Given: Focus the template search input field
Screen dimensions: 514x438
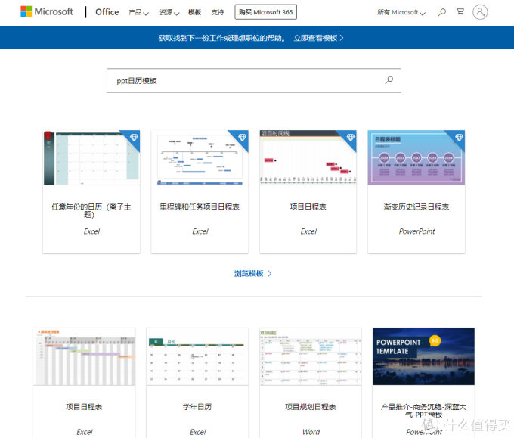Looking at the screenshot, I should pos(254,81).
